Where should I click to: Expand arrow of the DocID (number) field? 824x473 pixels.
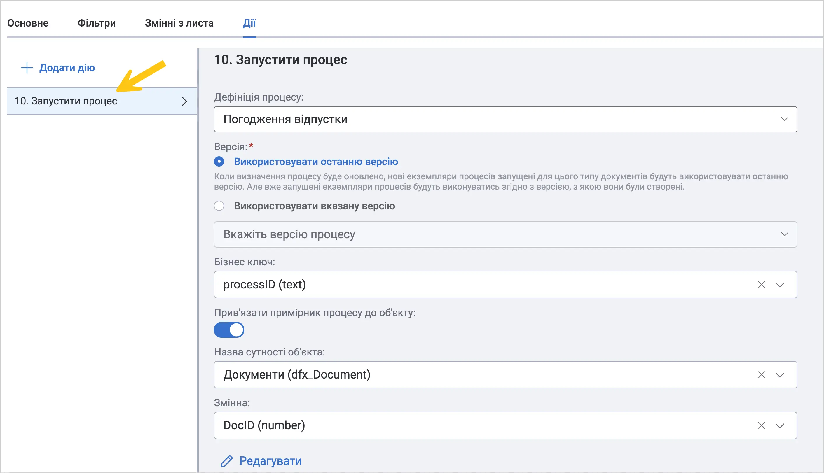(780, 425)
